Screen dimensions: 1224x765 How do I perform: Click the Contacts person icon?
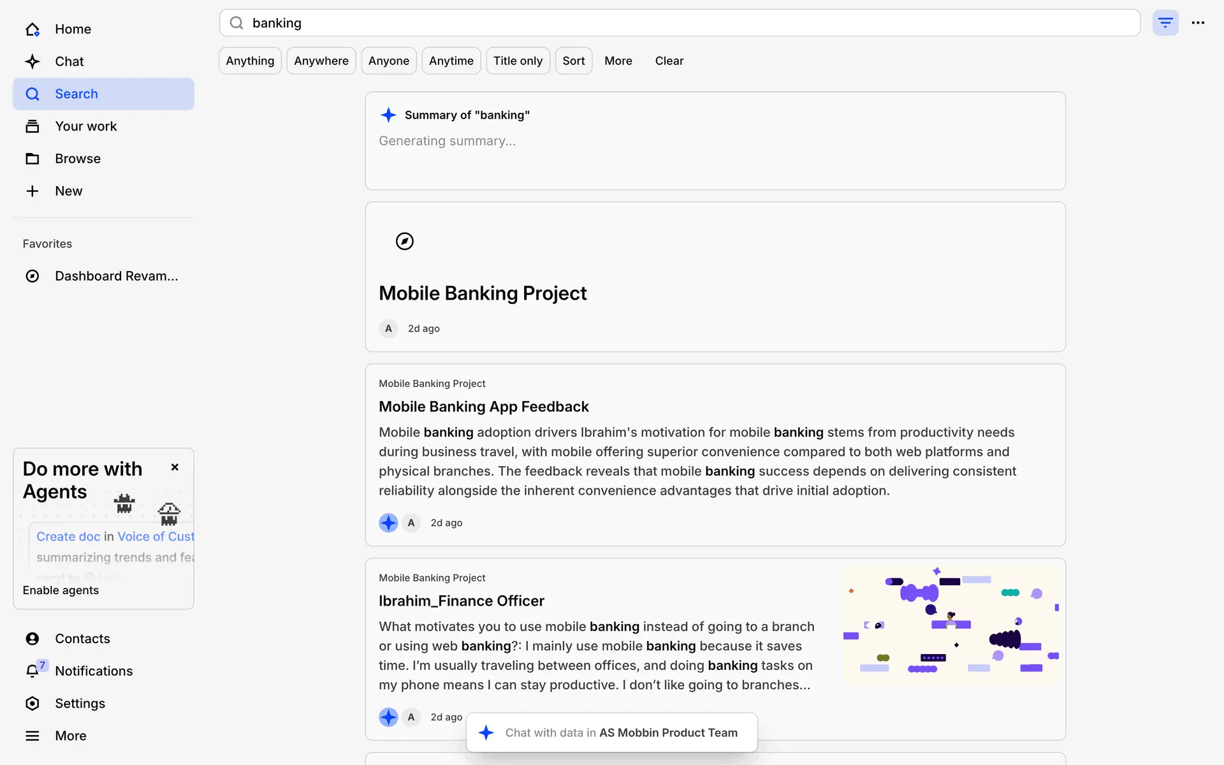33,639
